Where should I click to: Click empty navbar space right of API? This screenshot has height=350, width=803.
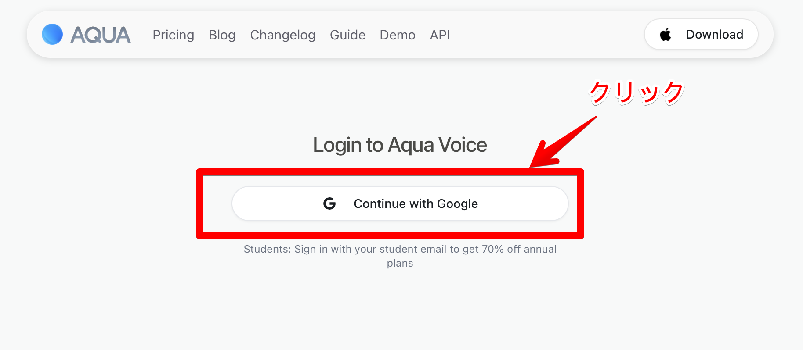tap(545, 35)
